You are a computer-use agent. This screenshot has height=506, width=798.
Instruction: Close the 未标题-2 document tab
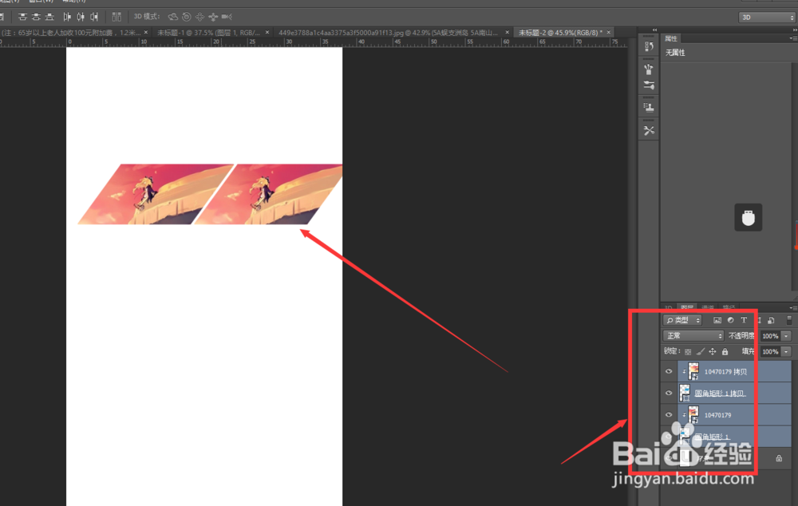point(609,33)
